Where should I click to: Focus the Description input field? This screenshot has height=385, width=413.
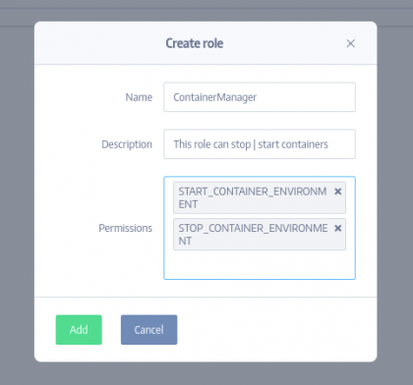pos(260,144)
